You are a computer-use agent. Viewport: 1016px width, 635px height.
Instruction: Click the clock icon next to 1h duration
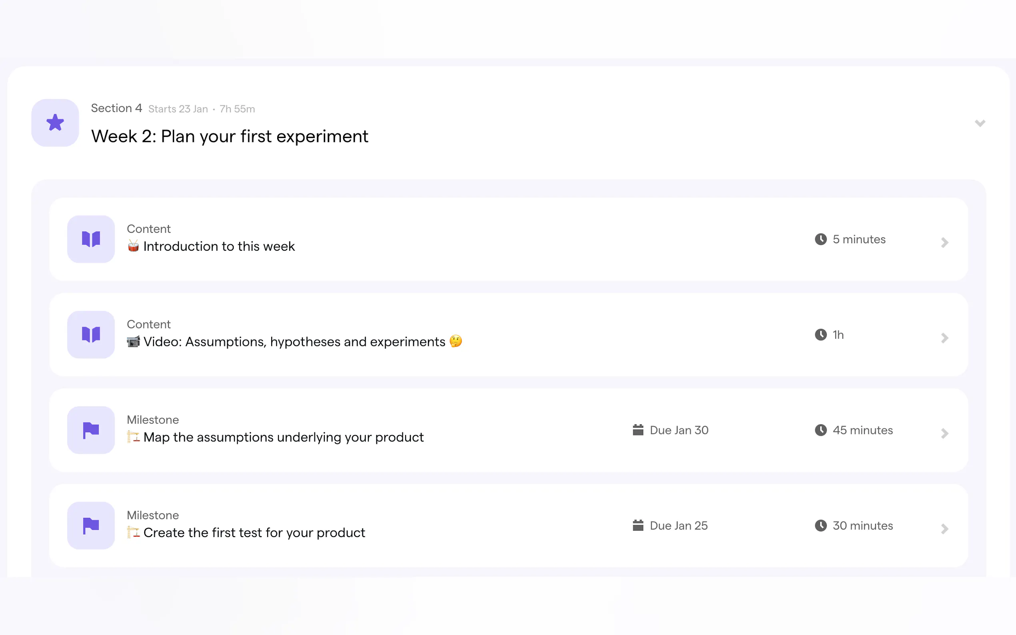(820, 334)
